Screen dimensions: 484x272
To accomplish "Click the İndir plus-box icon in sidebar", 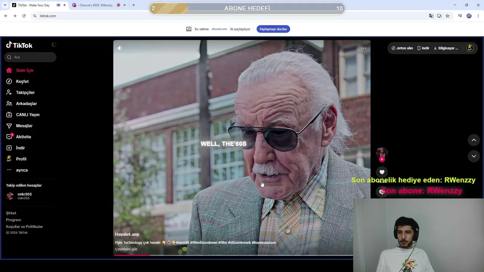I will pyautogui.click(x=9, y=148).
